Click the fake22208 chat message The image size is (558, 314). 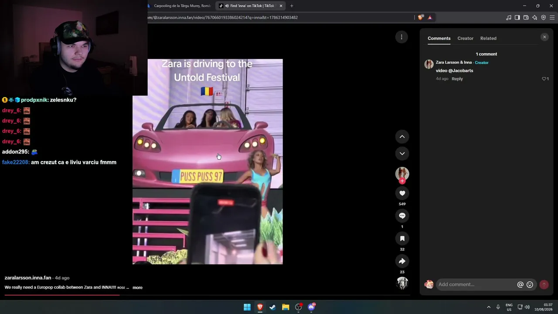coord(59,162)
